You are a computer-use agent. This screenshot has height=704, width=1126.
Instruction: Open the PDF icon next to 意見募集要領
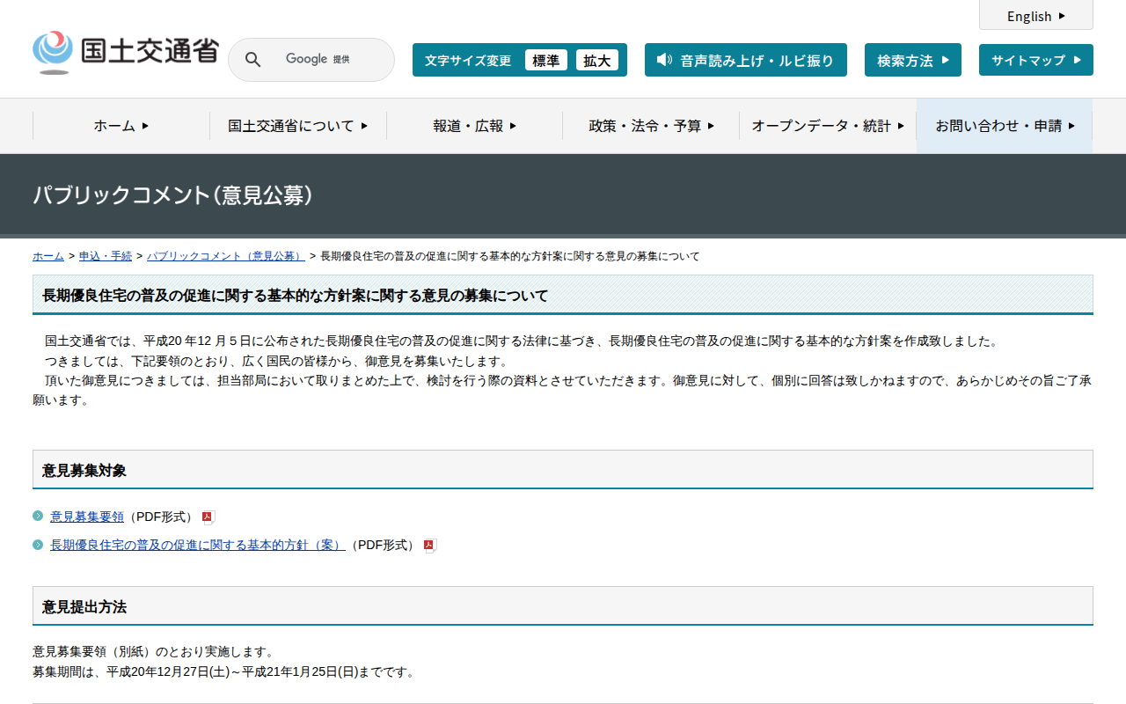pyautogui.click(x=206, y=517)
